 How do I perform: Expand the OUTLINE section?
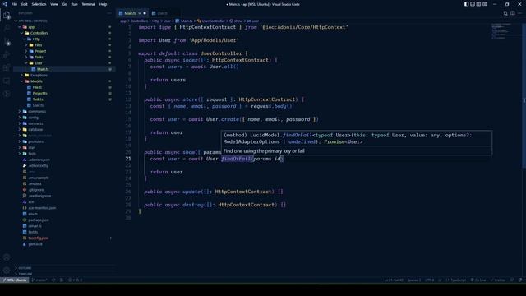25,268
